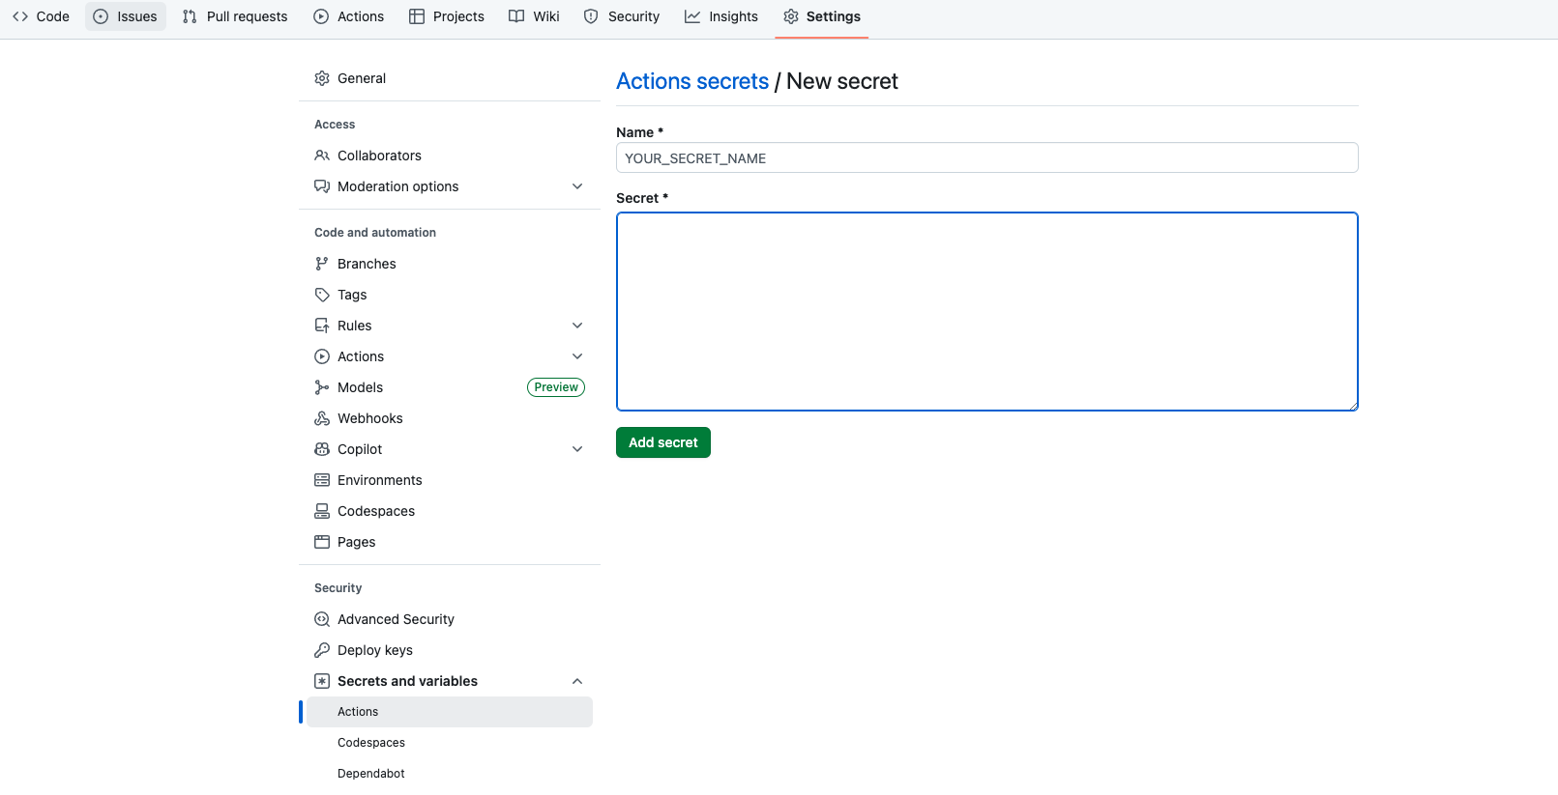This screenshot has height=795, width=1558.
Task: Click the Rules sidebar icon
Action: (x=322, y=326)
